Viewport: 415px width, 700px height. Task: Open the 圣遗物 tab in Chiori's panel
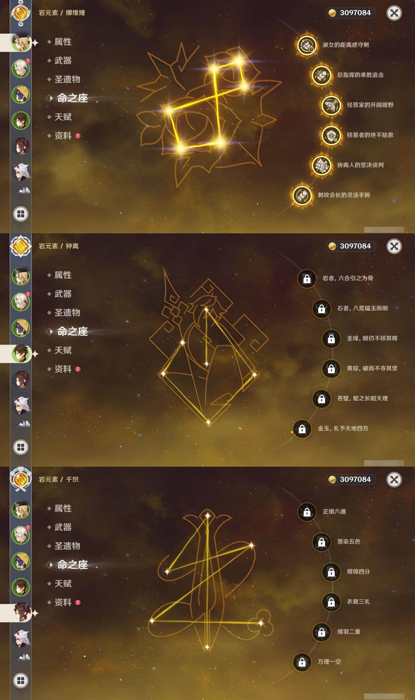(67, 546)
